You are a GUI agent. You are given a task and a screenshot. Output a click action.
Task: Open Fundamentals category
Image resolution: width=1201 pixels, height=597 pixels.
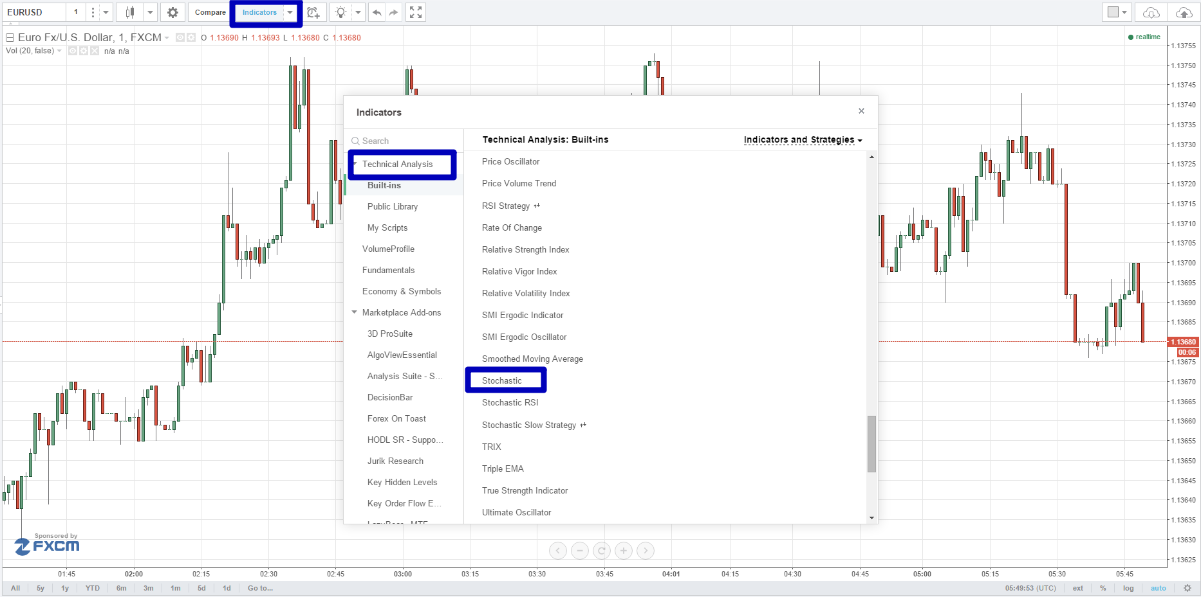click(388, 270)
